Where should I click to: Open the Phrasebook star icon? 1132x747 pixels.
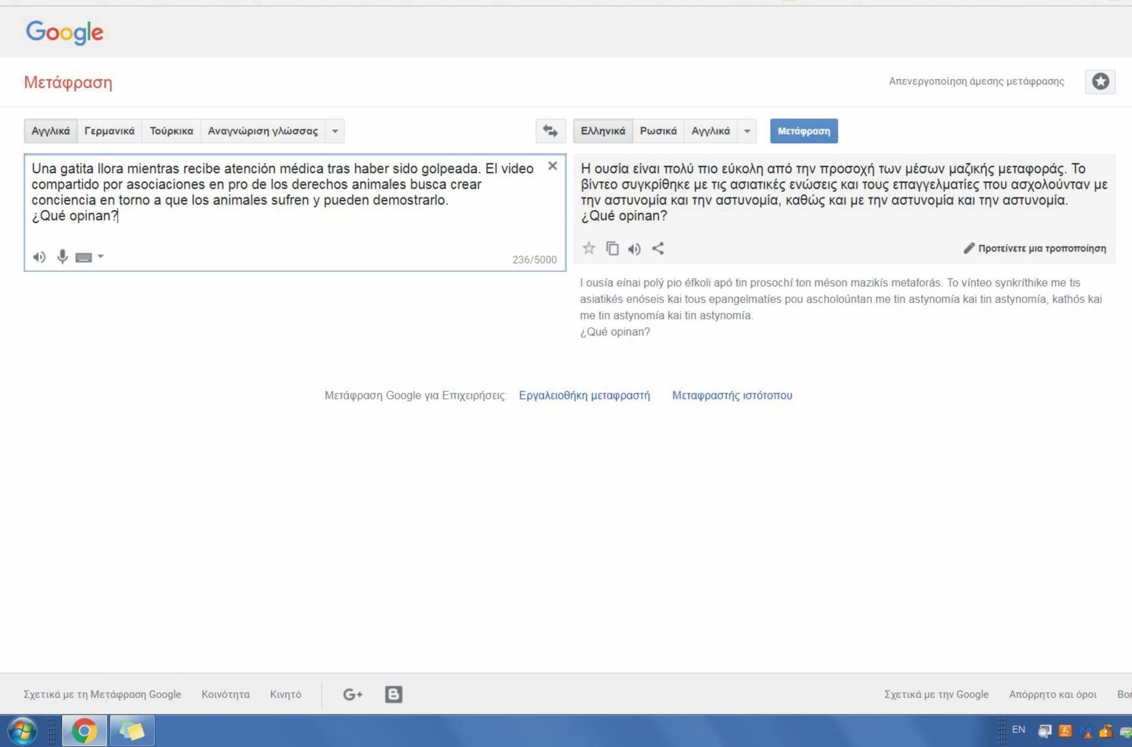1100,81
